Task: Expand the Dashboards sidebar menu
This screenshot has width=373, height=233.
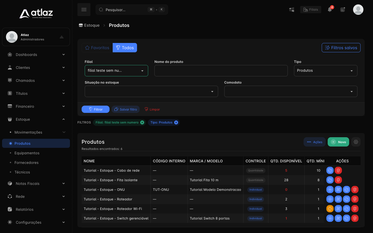Action: click(x=36, y=55)
